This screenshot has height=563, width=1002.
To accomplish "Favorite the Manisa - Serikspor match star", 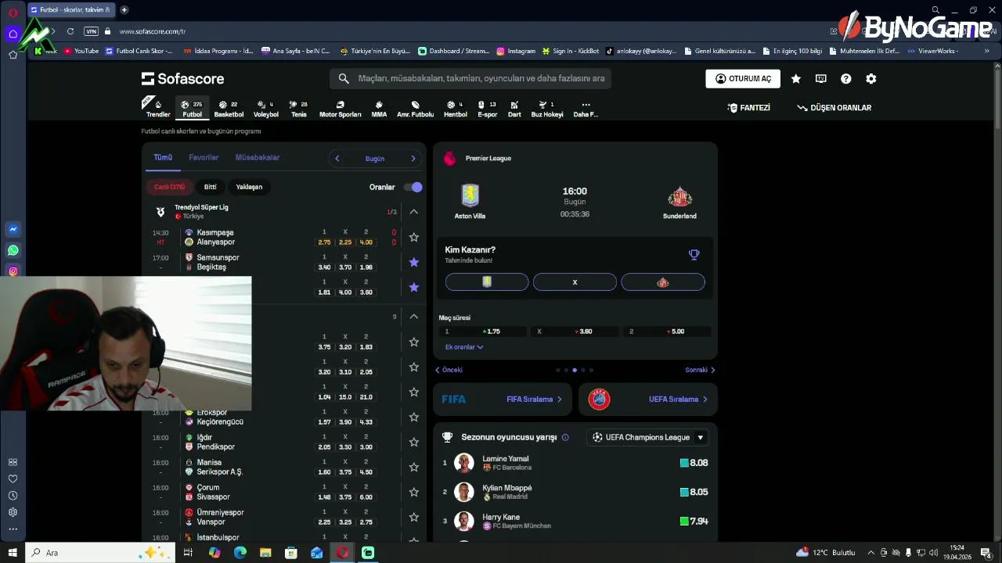I will [414, 467].
